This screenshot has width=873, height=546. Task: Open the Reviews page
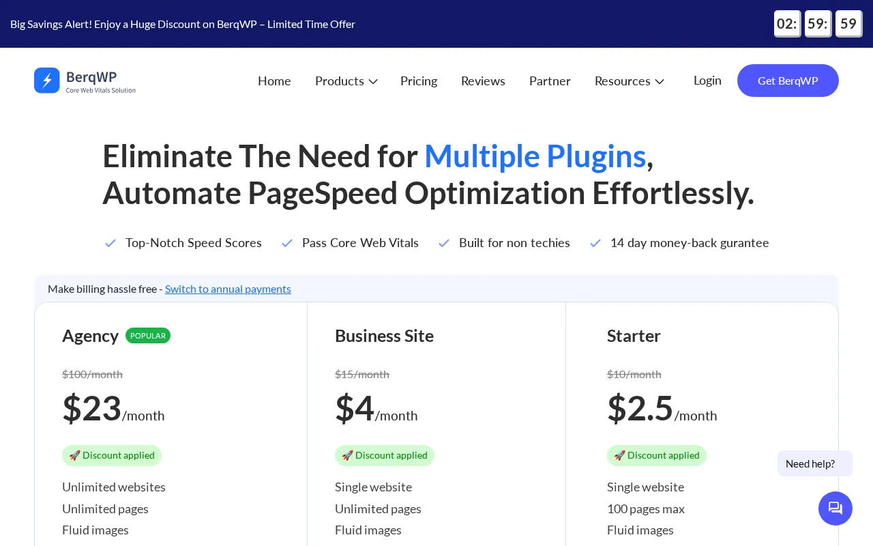(483, 81)
